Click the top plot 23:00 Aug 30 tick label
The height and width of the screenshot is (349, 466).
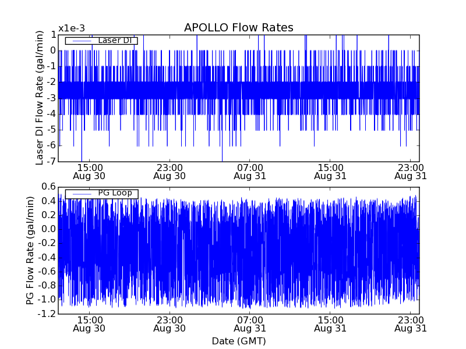tap(170, 172)
